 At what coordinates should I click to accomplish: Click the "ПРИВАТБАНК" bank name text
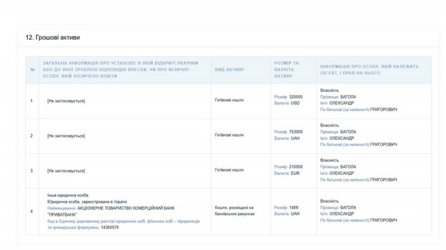pyautogui.click(x=62, y=214)
